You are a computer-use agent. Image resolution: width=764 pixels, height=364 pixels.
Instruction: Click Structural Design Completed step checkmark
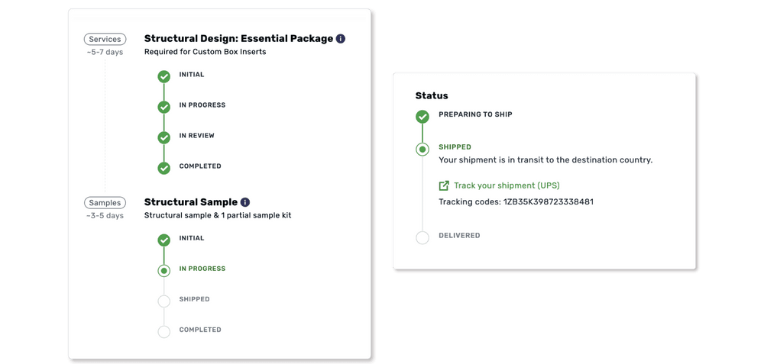[x=163, y=168]
